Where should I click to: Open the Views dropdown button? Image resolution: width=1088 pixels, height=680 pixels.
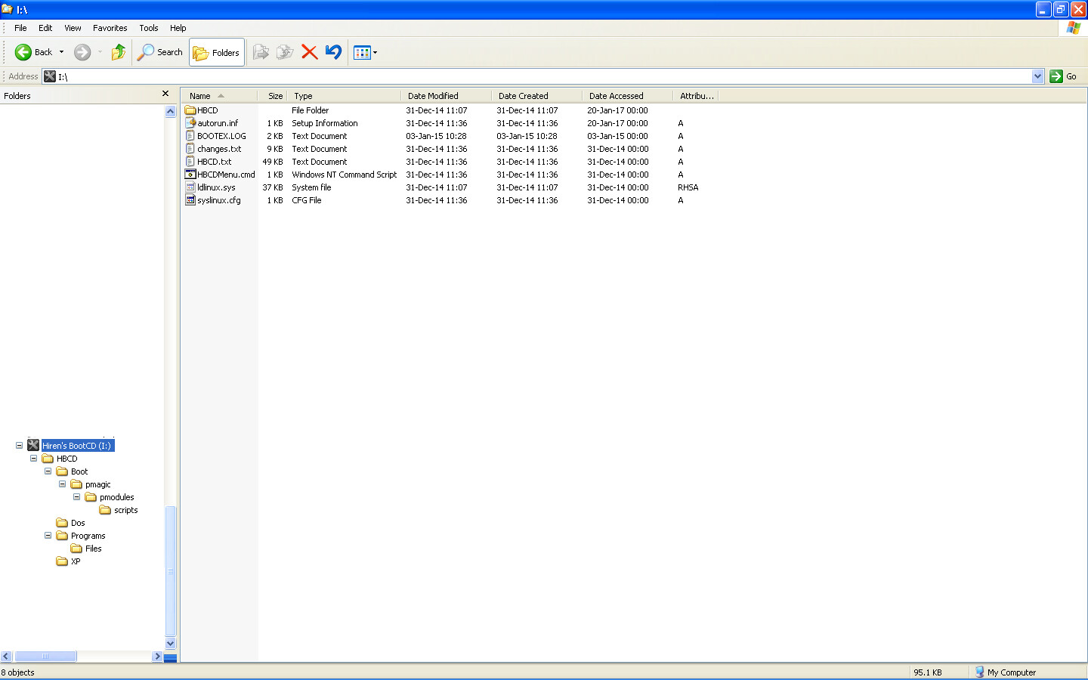click(x=365, y=52)
